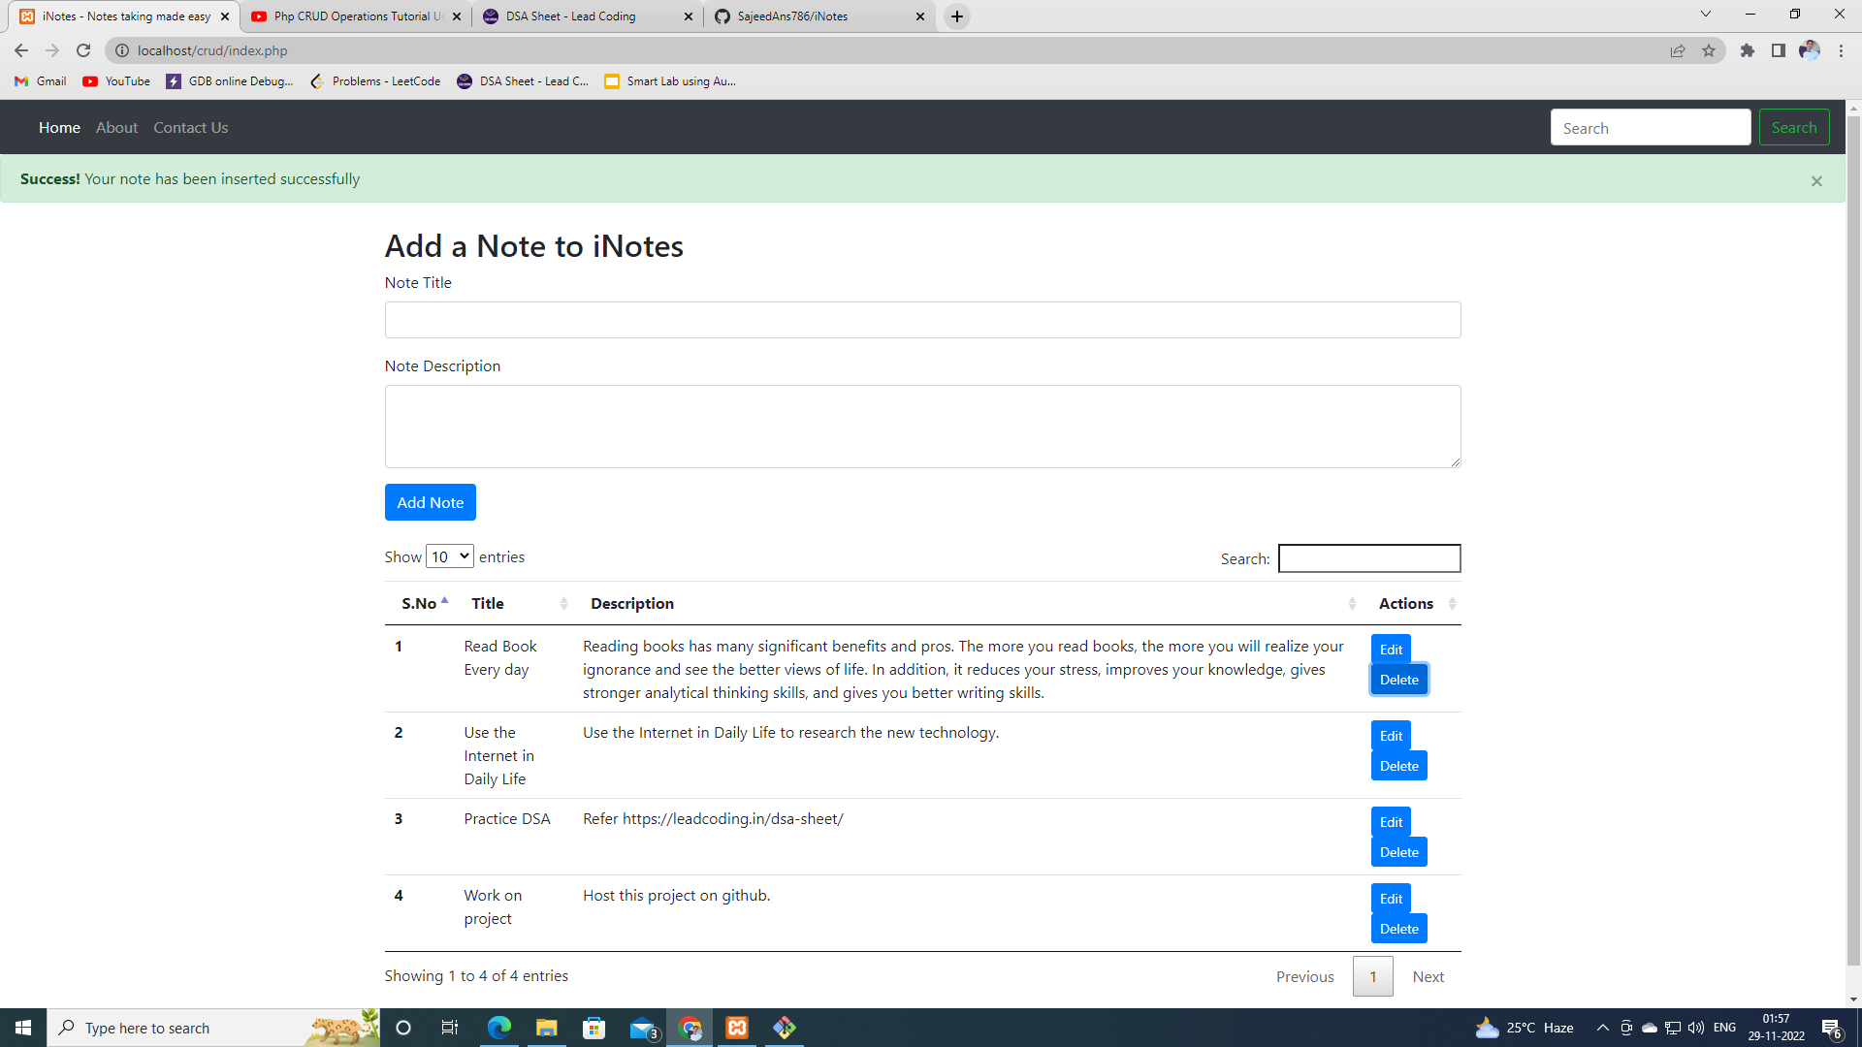Open the Extensions puzzle icon
1862x1047 pixels.
pyautogui.click(x=1748, y=50)
